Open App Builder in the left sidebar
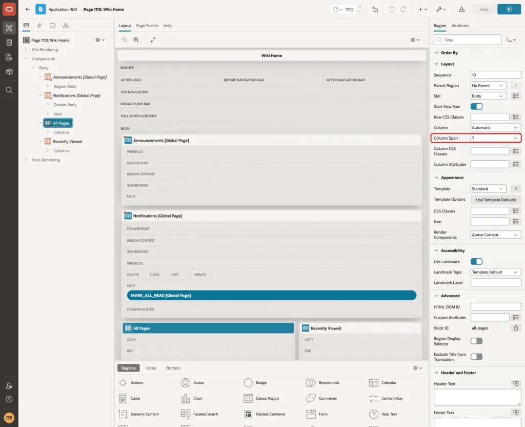Image resolution: width=525 pixels, height=427 pixels. [9, 28]
